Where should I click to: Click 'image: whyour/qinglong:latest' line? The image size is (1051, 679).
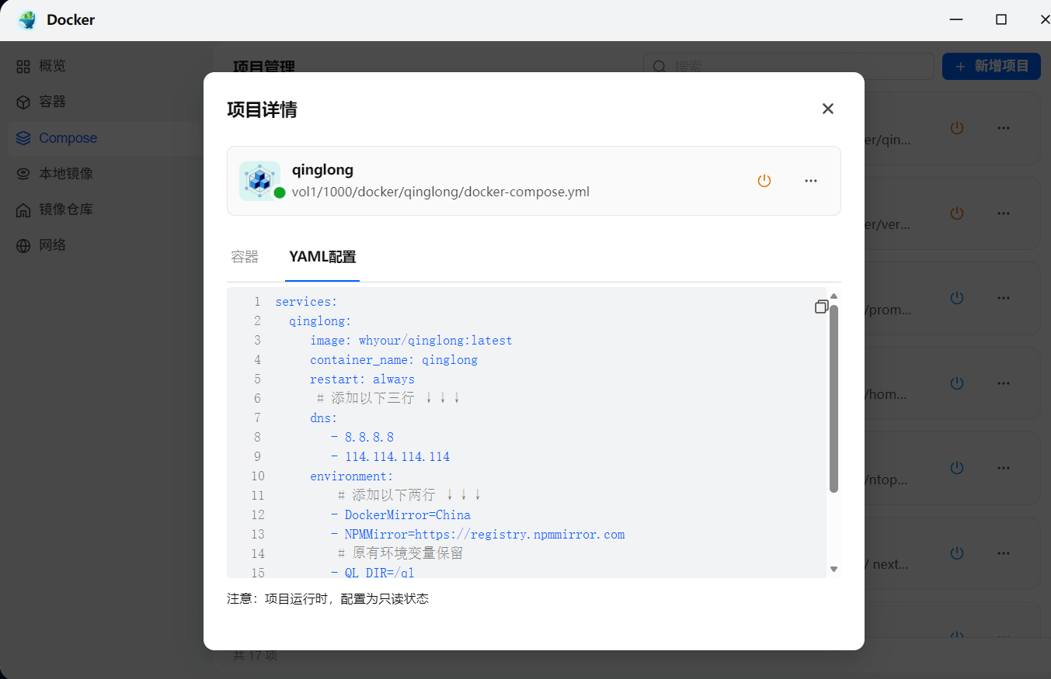pyautogui.click(x=411, y=341)
